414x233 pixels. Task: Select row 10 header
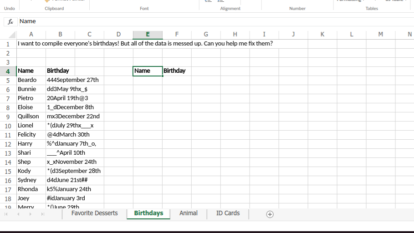tap(8, 126)
